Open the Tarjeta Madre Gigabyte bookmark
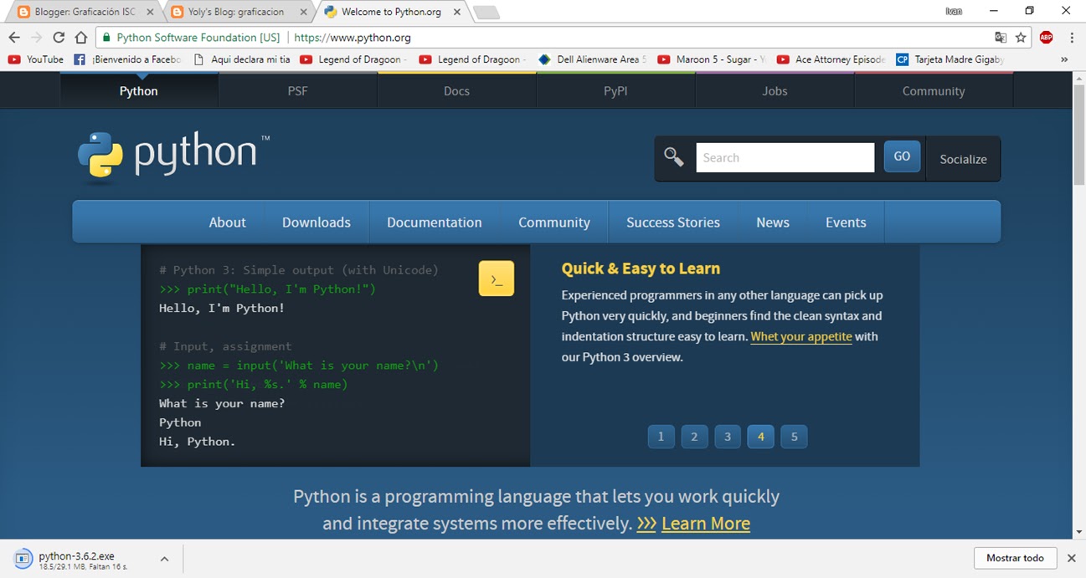1086x578 pixels. [x=950, y=59]
